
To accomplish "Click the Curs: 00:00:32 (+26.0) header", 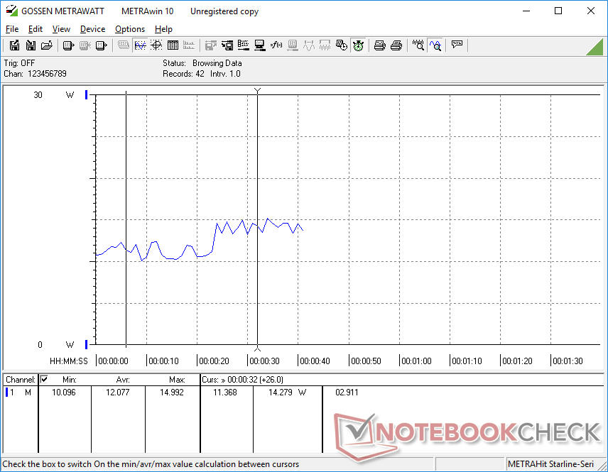I will tap(243, 380).
